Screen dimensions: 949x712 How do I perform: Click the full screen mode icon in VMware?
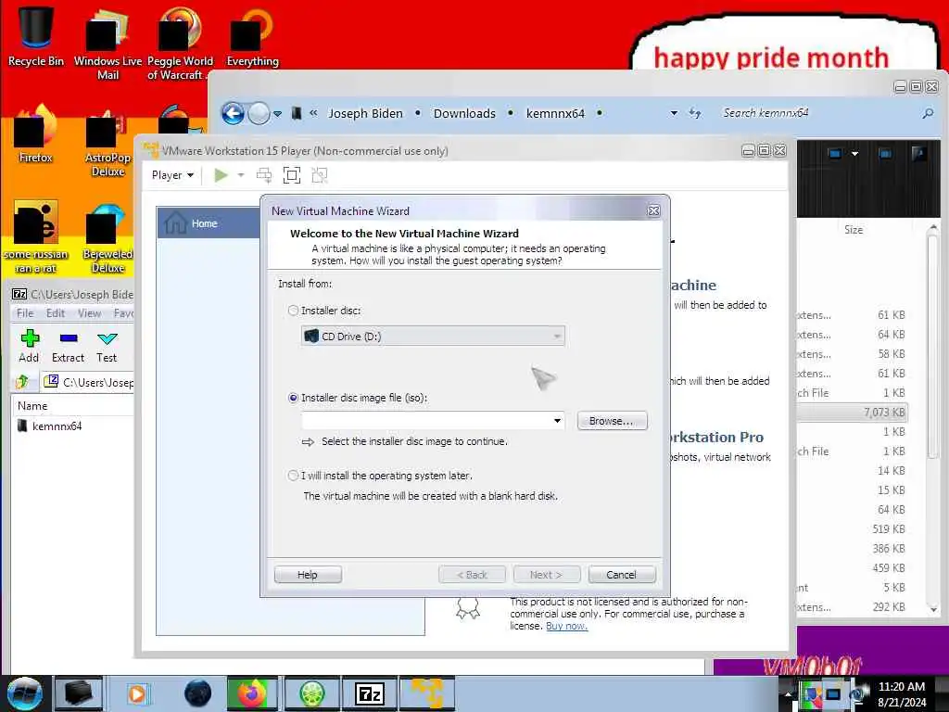pos(292,175)
